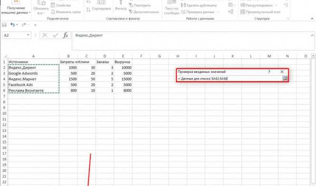
Task: Click the cell with value 800
Action: (68, 90)
